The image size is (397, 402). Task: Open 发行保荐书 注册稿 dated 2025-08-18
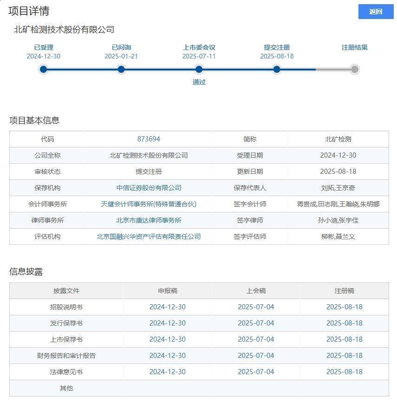click(x=345, y=323)
